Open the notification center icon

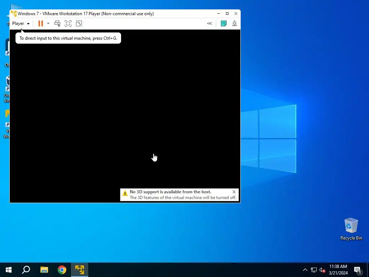(x=358, y=270)
